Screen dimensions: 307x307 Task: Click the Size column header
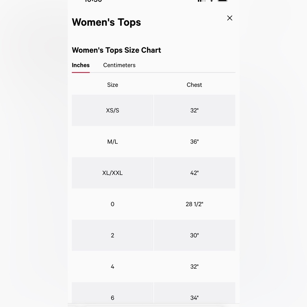click(112, 85)
